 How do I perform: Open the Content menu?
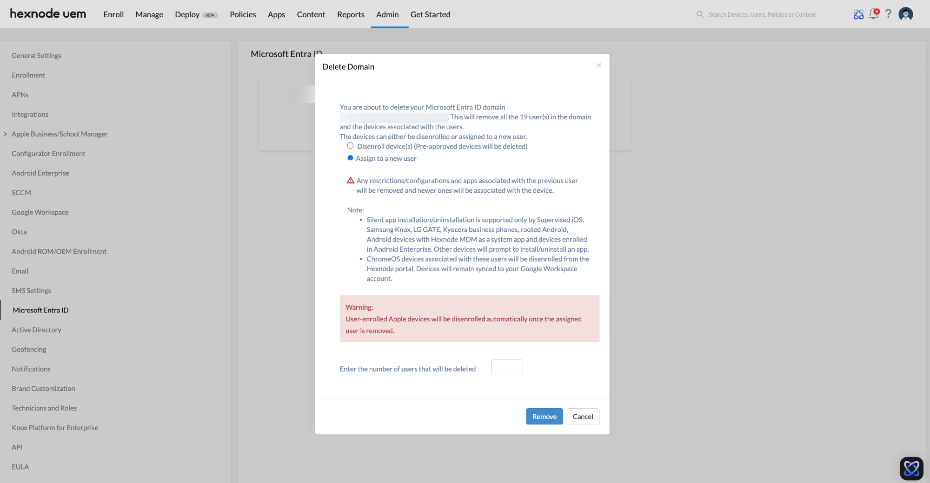point(311,14)
